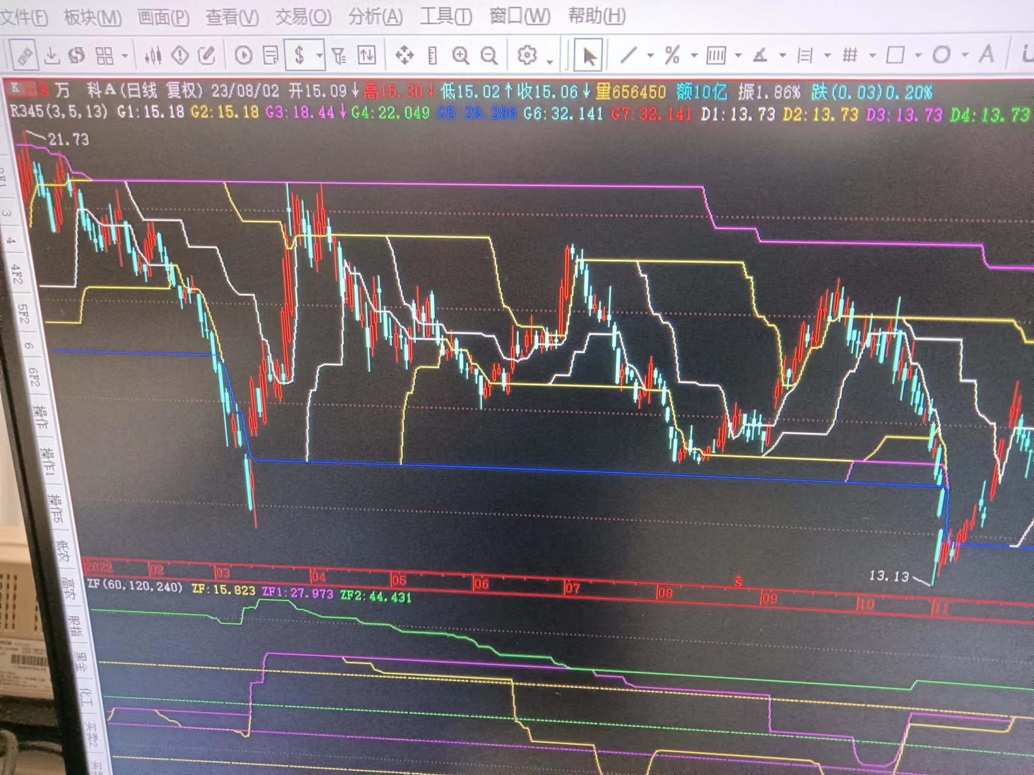The height and width of the screenshot is (775, 1034).
Task: Click the up-down sort arrows icon
Action: pos(367,56)
